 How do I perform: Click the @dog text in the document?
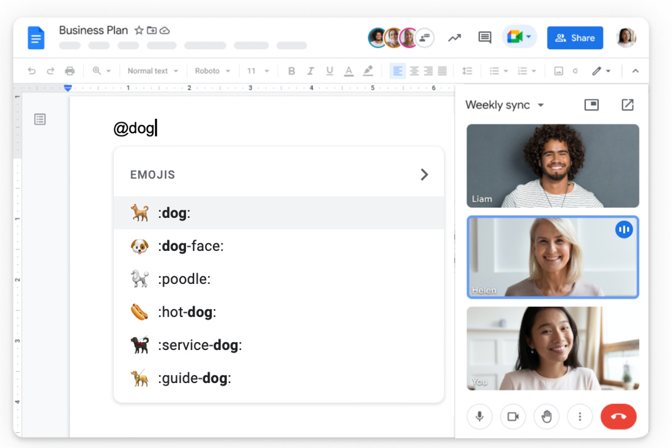134,129
